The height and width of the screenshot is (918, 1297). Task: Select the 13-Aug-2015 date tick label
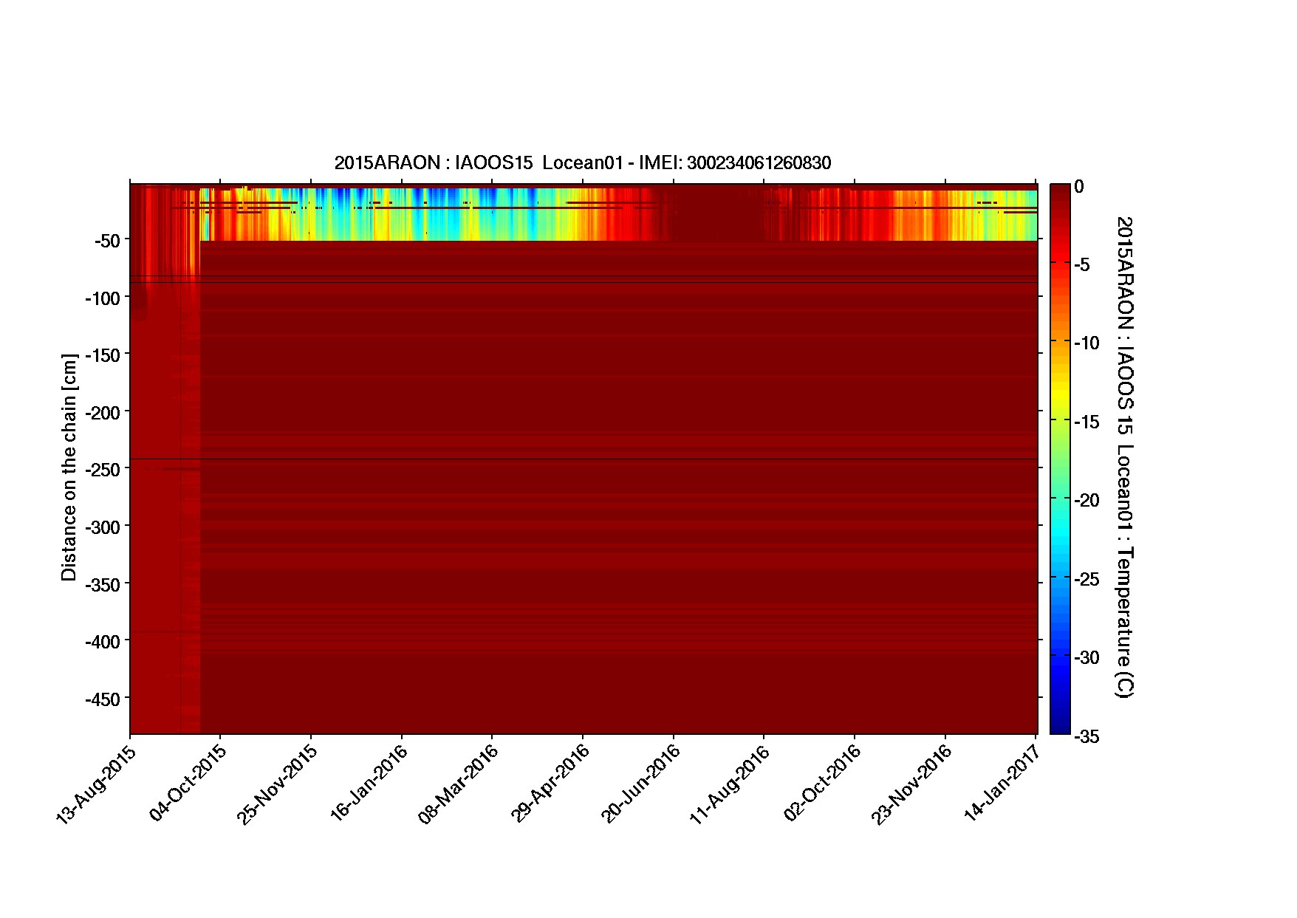click(x=97, y=784)
